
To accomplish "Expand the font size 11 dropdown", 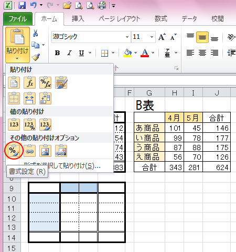I will (x=152, y=37).
